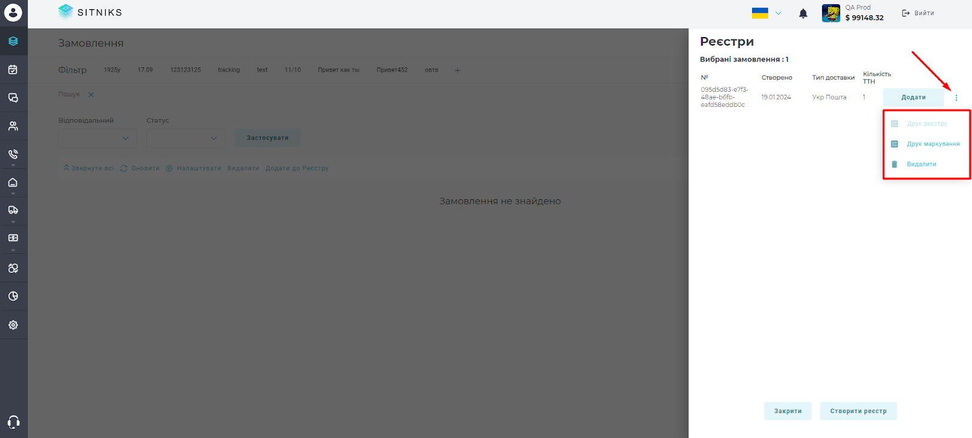The height and width of the screenshot is (438, 972).
Task: Click the Укр Пошта delivery type cell
Action: pyautogui.click(x=829, y=97)
